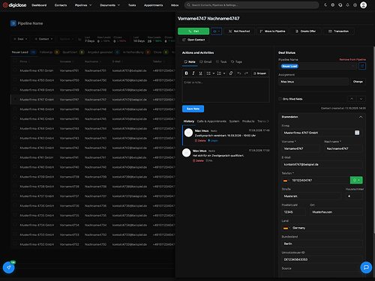The image size is (375, 281).
Task: Jump to previous field section arrow
Action: [352, 99]
